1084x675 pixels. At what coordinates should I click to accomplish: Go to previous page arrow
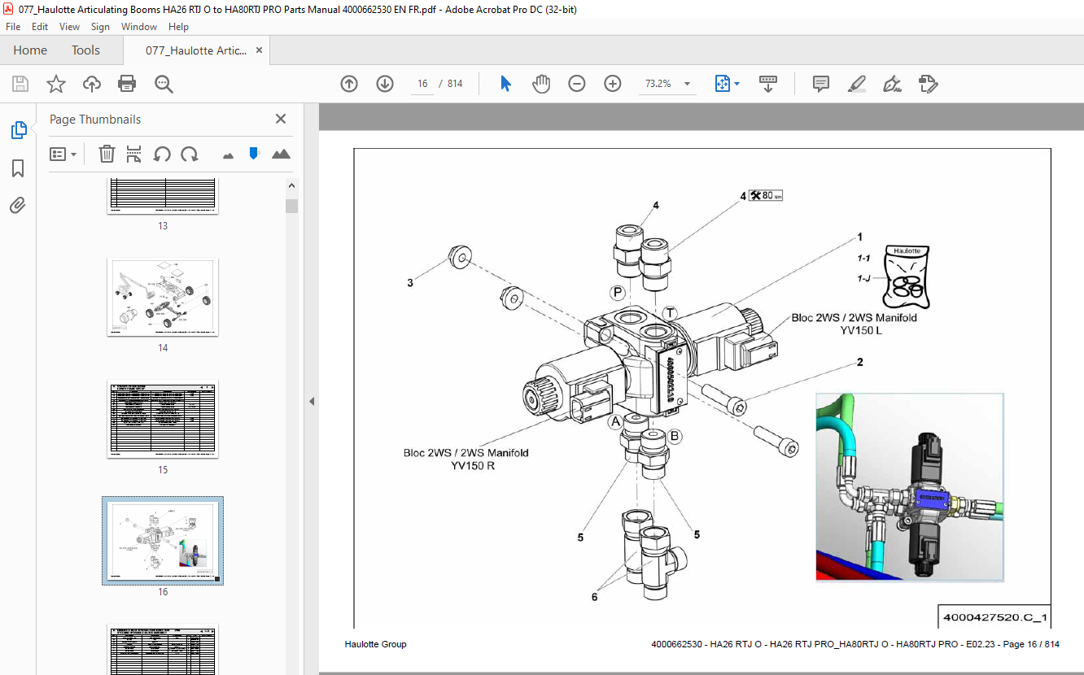tap(349, 84)
